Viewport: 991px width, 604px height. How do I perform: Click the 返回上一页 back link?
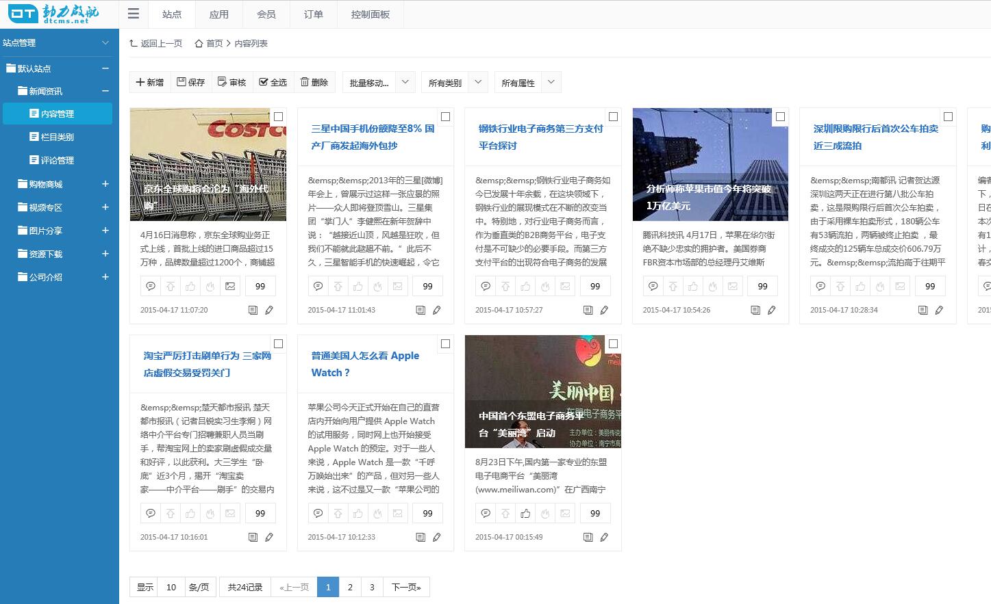pyautogui.click(x=156, y=43)
